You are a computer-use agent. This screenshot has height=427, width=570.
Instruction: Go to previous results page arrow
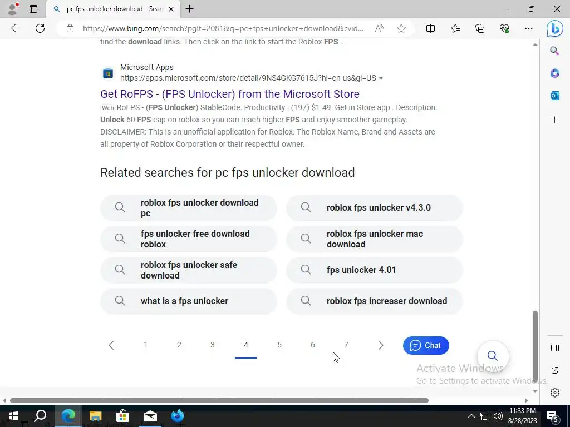click(111, 345)
